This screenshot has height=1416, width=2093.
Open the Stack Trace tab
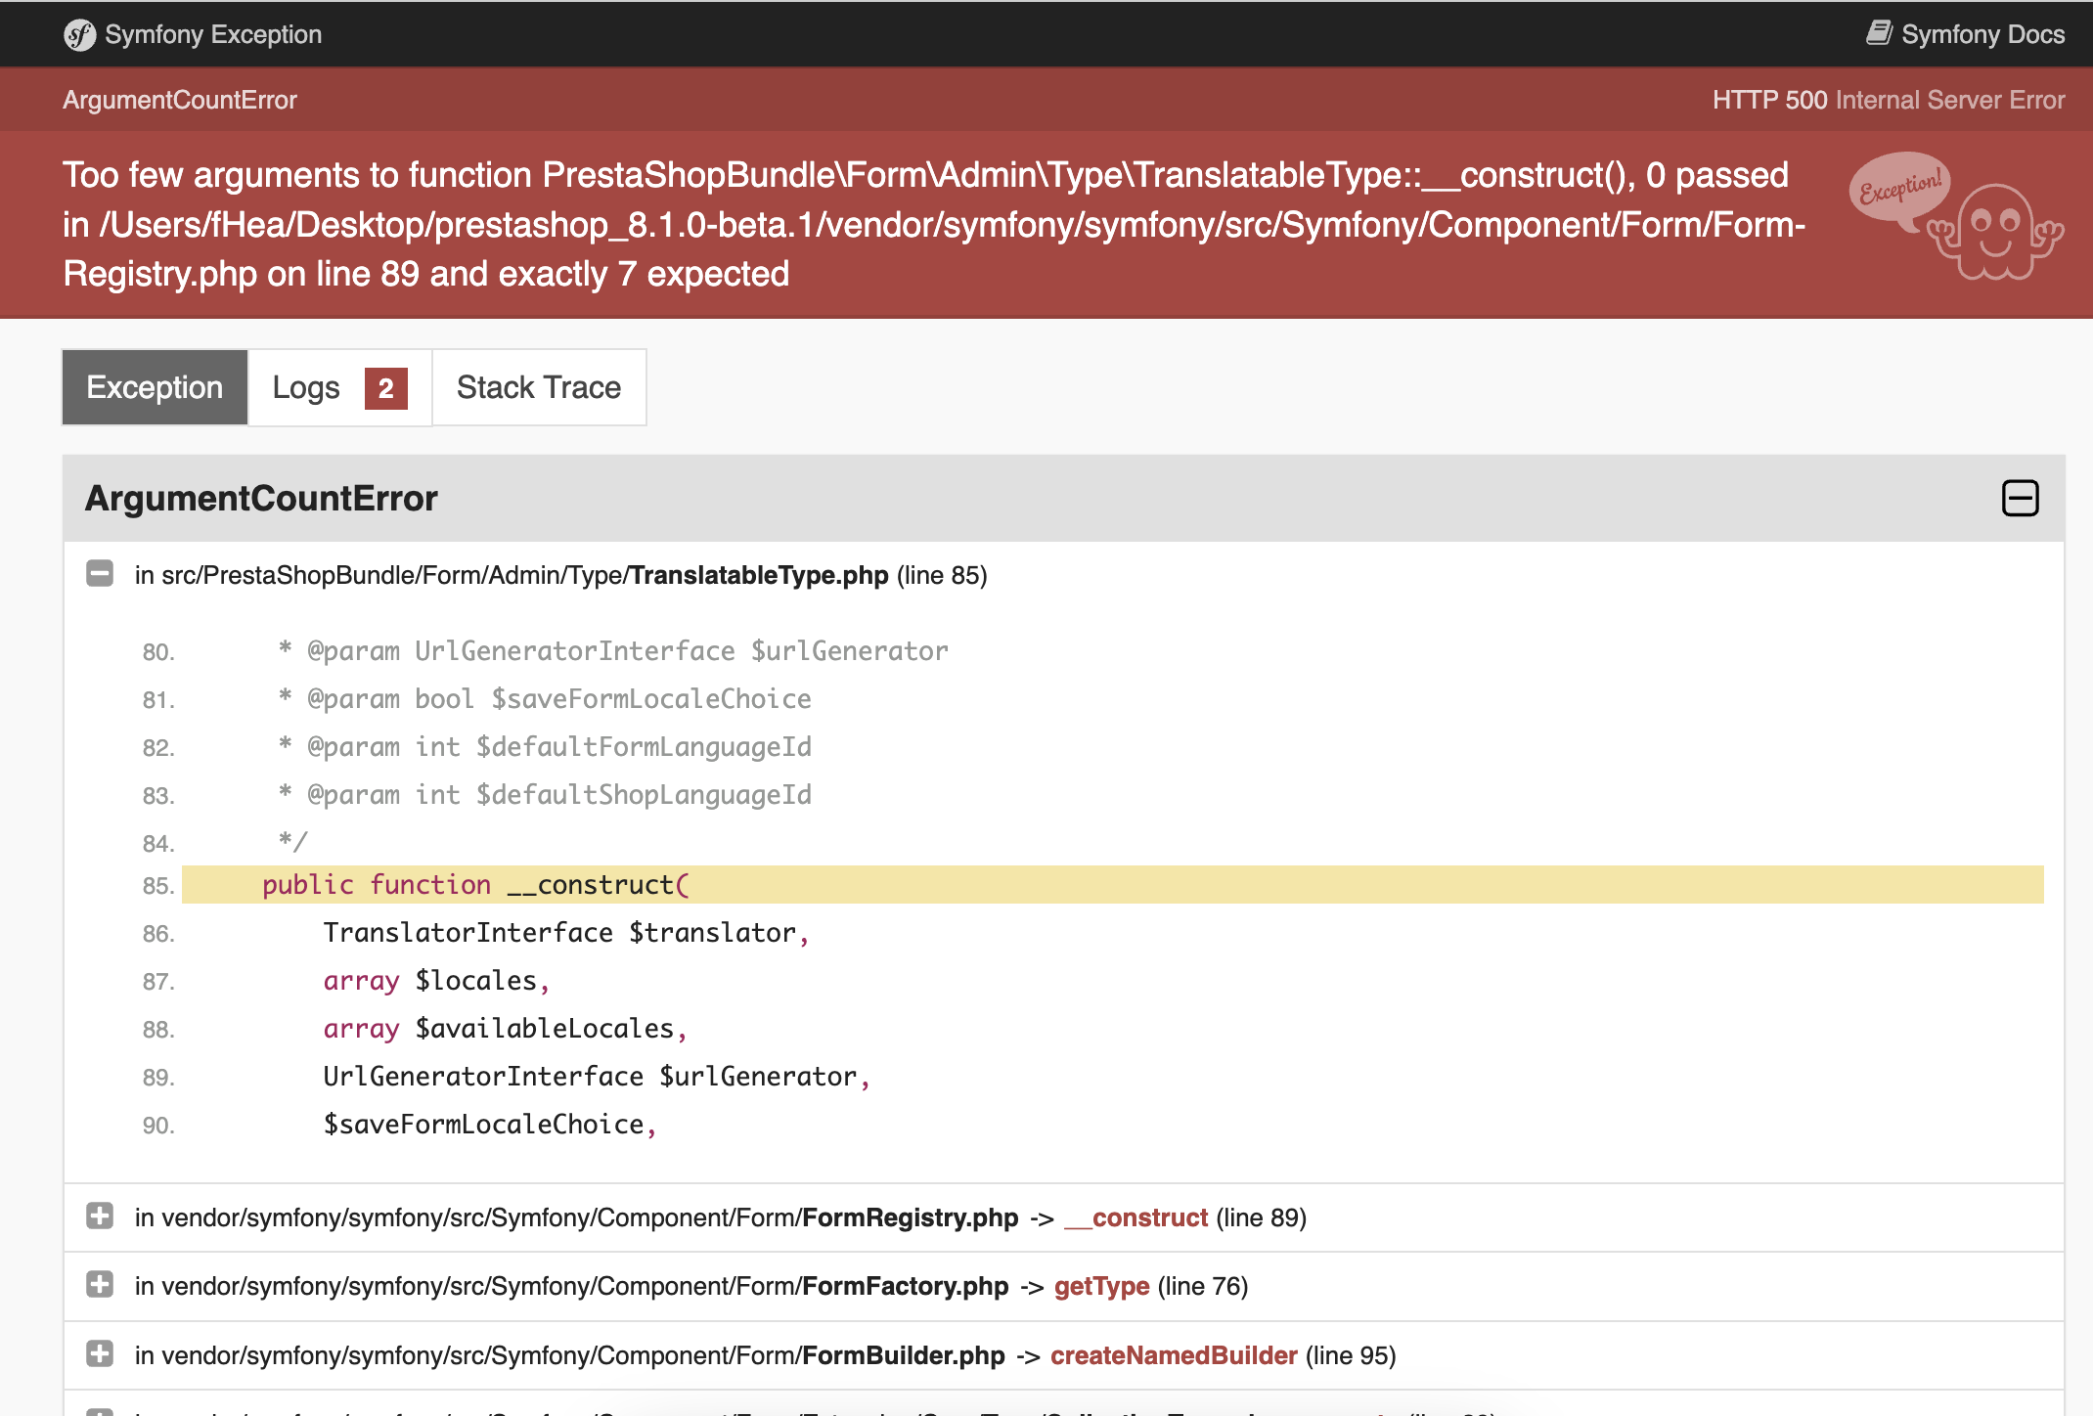click(x=538, y=387)
